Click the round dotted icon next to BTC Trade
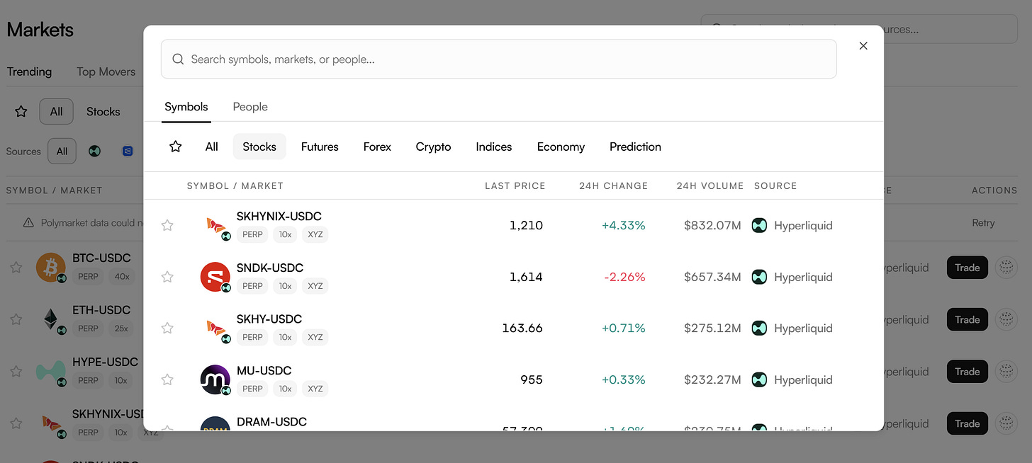This screenshot has height=463, width=1032. (x=1006, y=268)
